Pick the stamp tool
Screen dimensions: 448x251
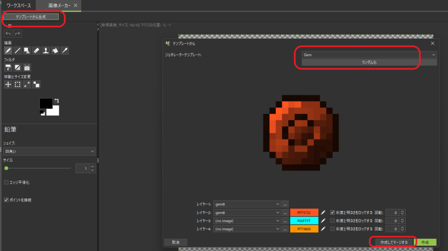(x=45, y=51)
